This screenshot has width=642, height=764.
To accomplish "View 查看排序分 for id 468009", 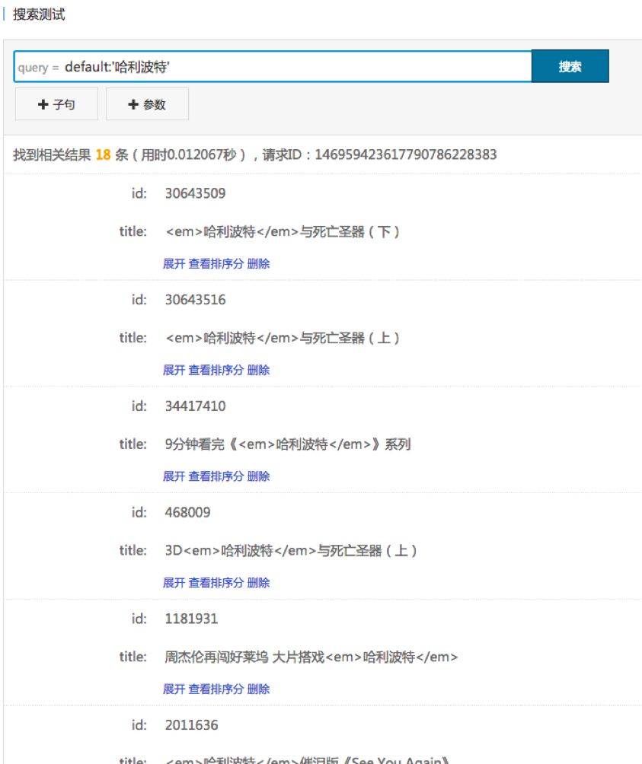I will pyautogui.click(x=216, y=583).
